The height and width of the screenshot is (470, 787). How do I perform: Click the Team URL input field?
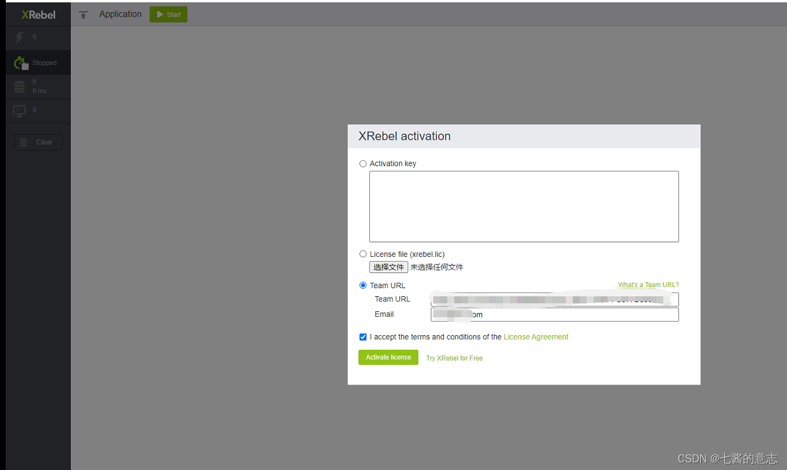(x=555, y=299)
